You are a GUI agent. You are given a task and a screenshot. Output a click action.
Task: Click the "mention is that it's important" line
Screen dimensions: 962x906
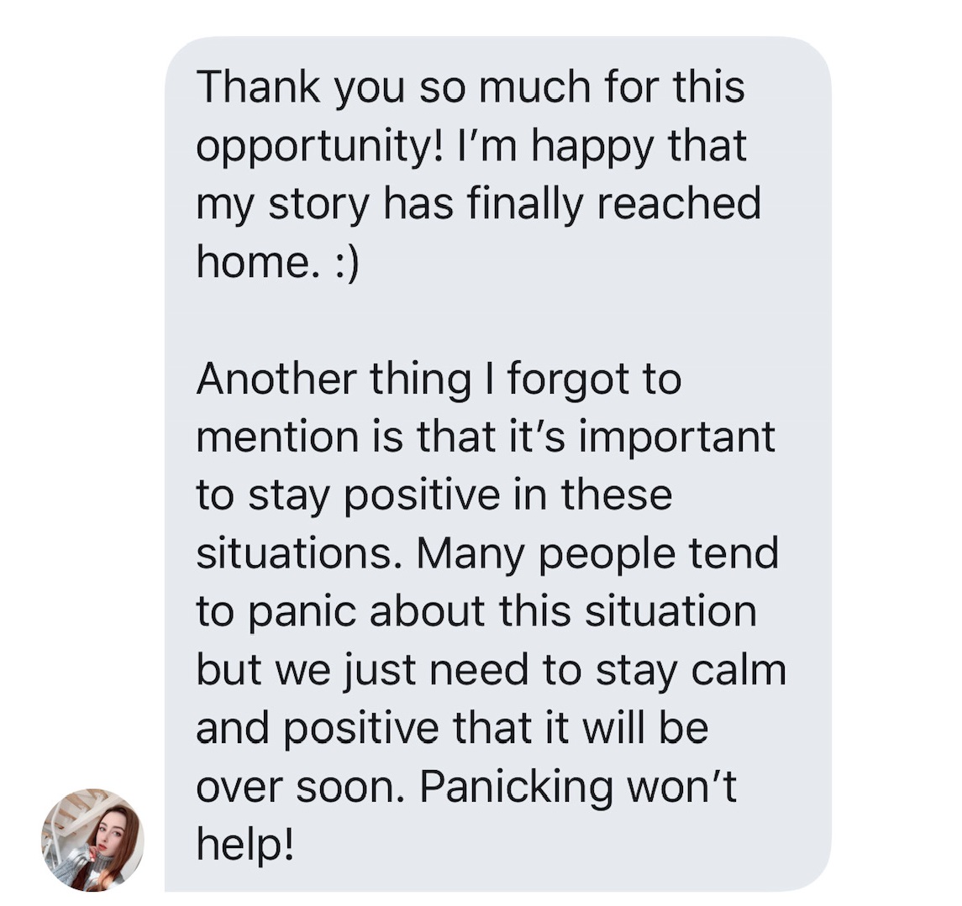click(486, 437)
